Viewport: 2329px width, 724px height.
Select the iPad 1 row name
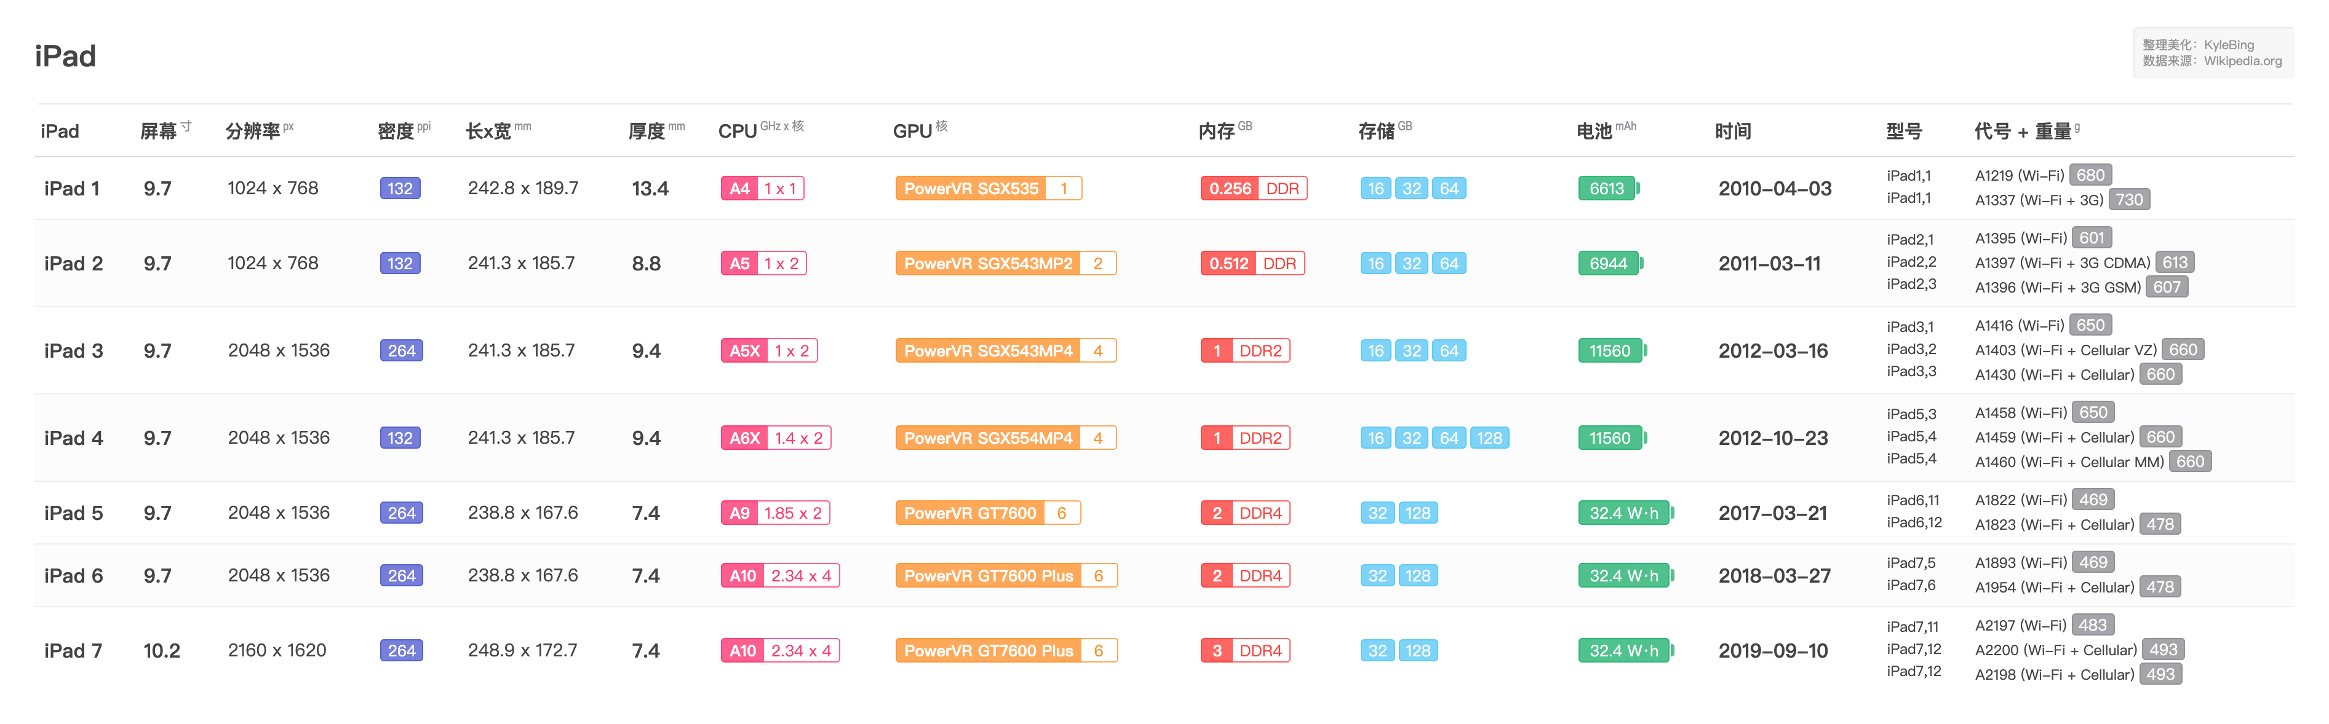coord(71,189)
